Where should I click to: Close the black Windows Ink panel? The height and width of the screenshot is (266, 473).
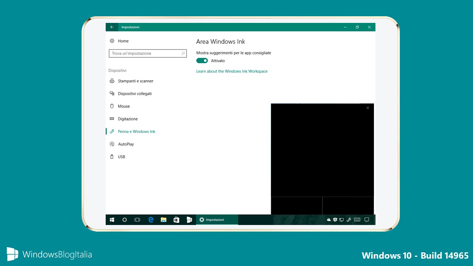(368, 108)
